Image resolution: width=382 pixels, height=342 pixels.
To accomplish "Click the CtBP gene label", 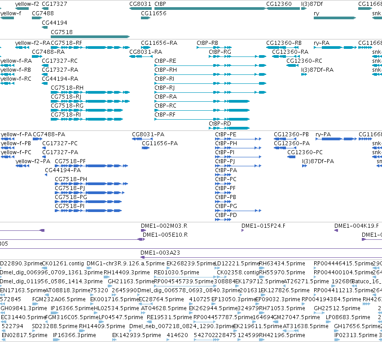I will click(160, 4).
